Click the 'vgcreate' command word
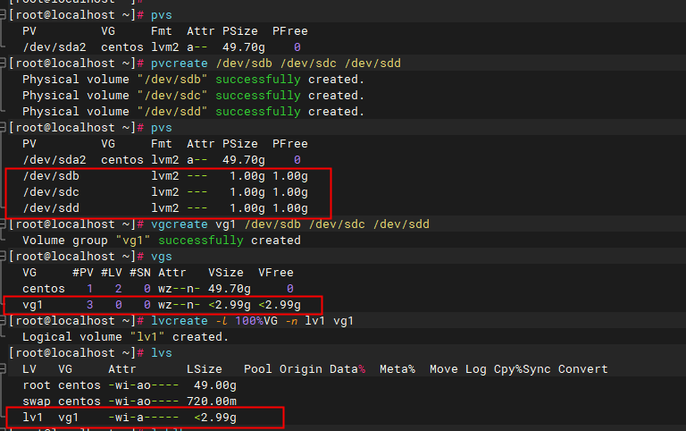Image resolution: width=686 pixels, height=431 pixels. click(180, 224)
